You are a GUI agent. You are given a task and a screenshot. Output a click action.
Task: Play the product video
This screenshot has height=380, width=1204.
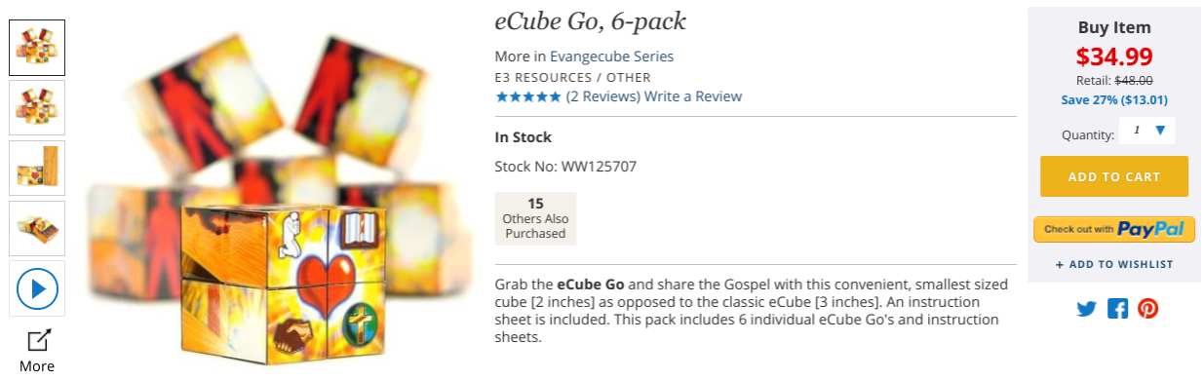coord(37,288)
